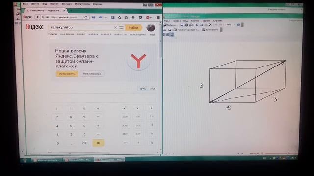
Task: Cut with the scissors icon in Picture Manager
Action: tap(197, 25)
